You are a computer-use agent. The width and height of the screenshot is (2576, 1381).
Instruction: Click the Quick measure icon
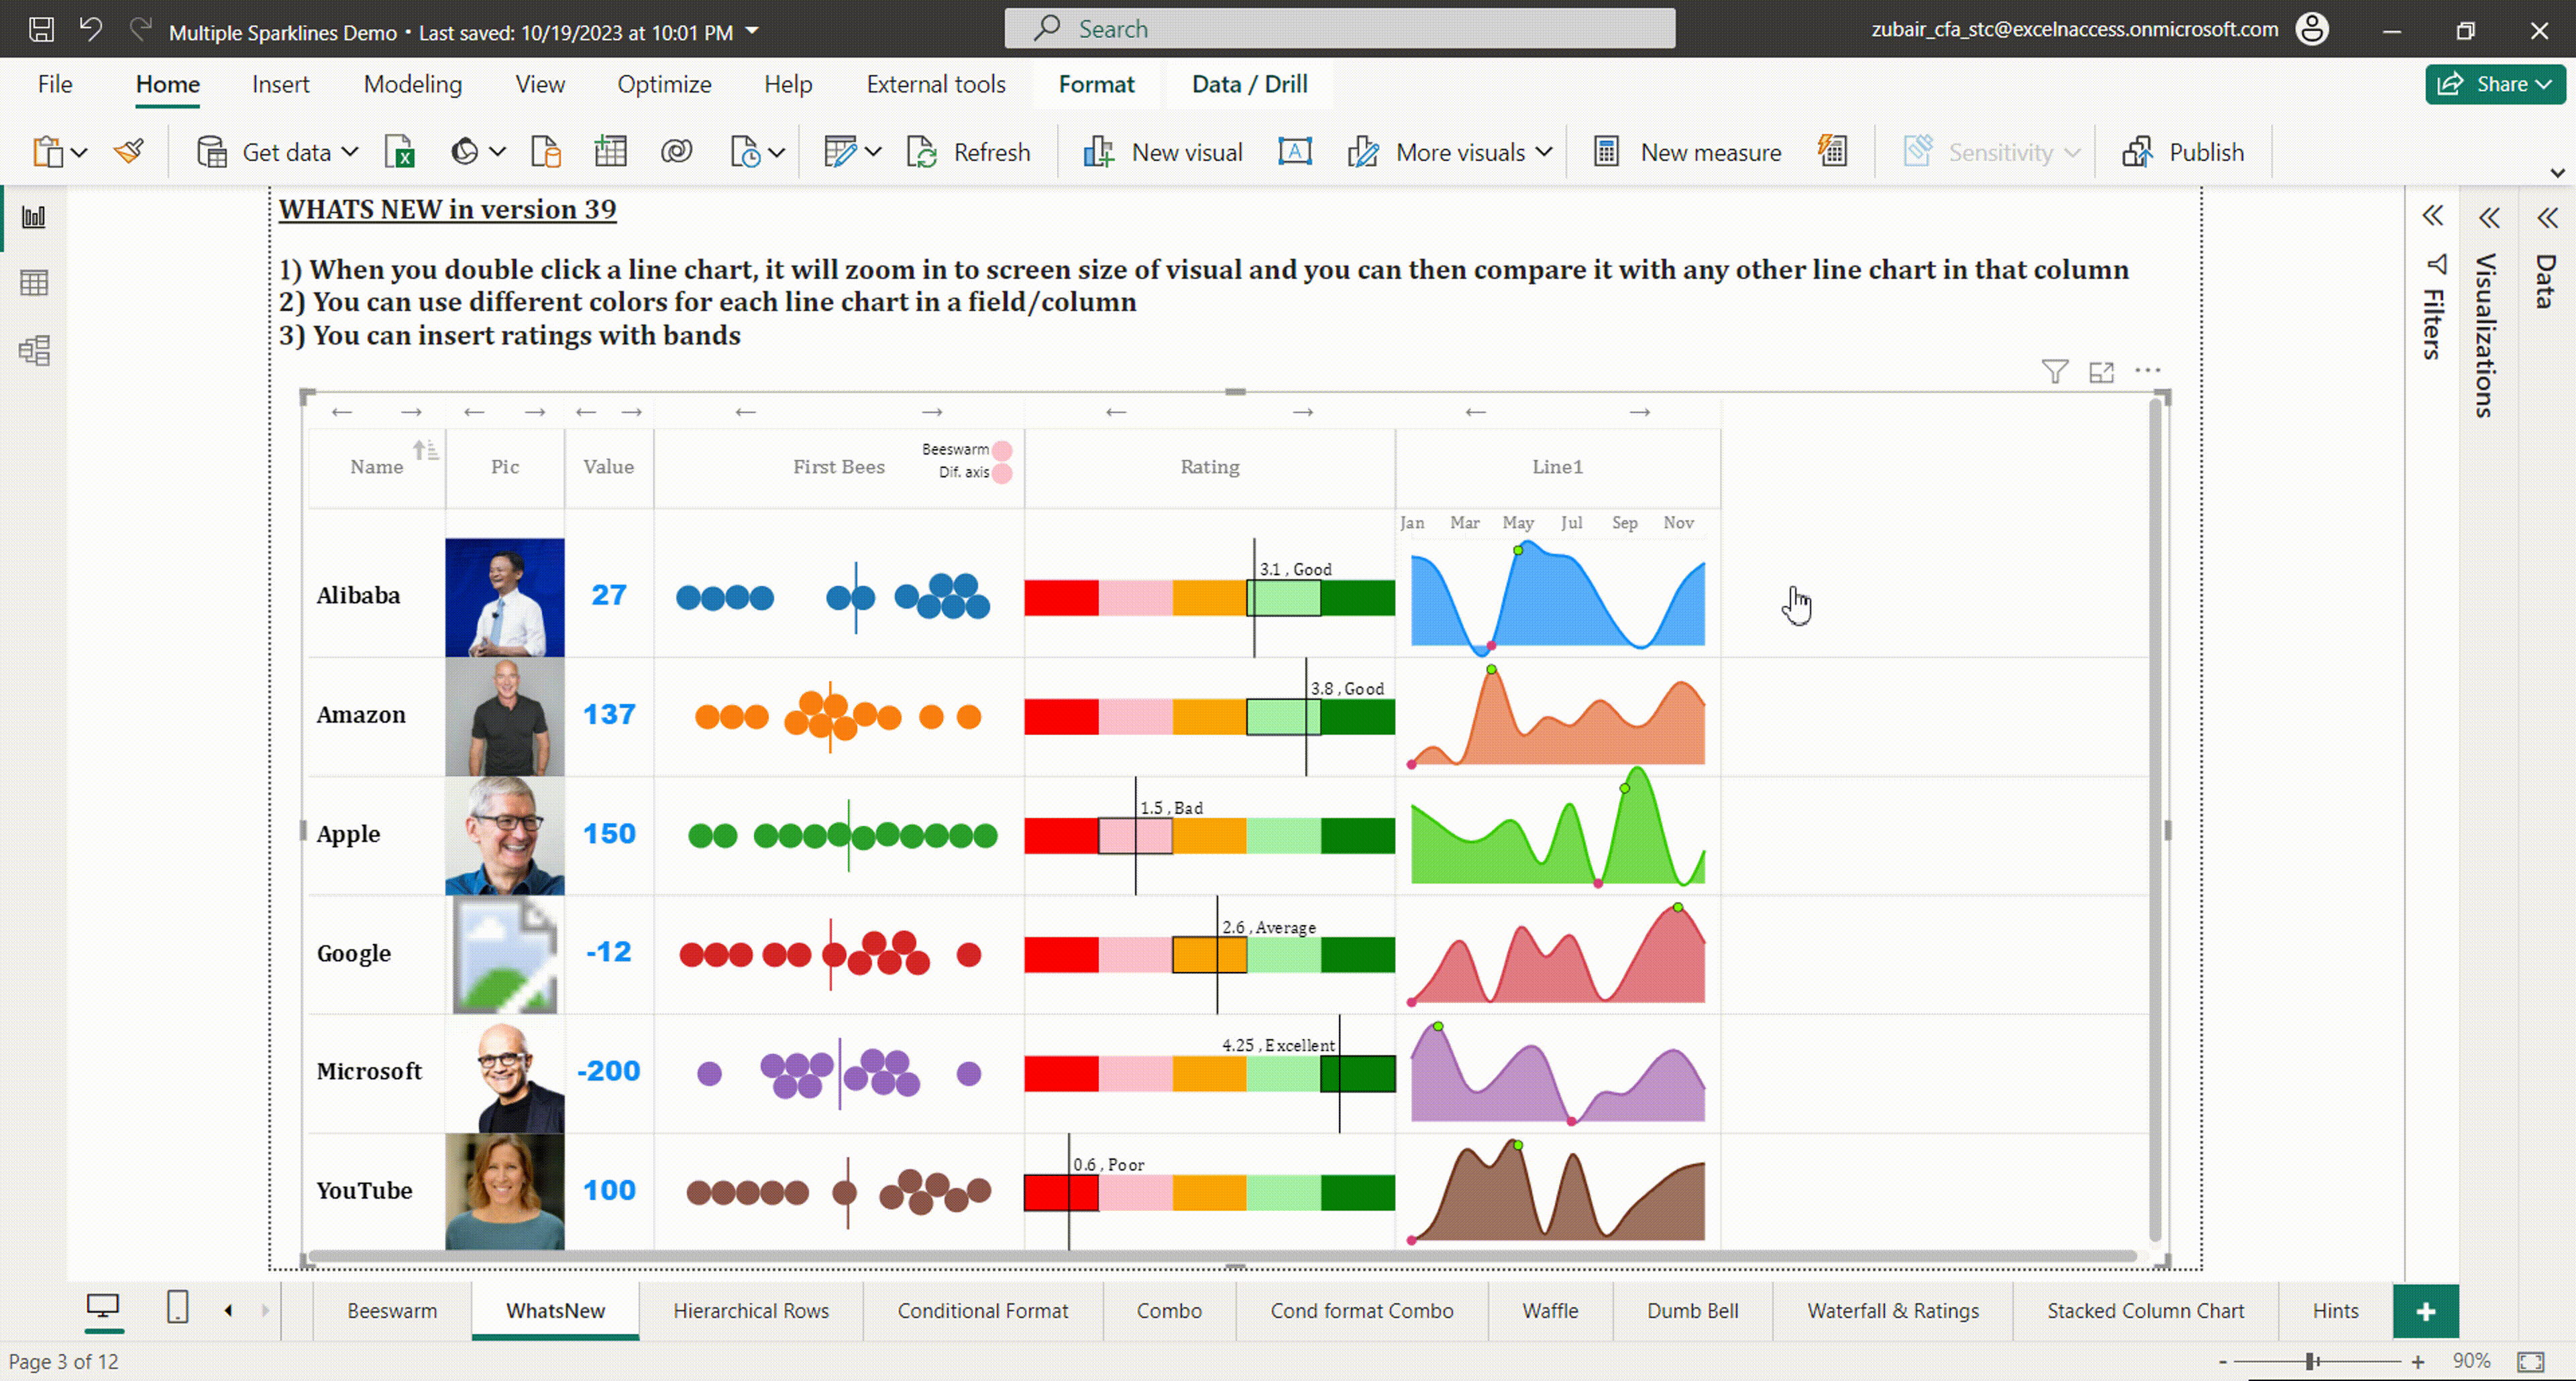(x=1832, y=152)
